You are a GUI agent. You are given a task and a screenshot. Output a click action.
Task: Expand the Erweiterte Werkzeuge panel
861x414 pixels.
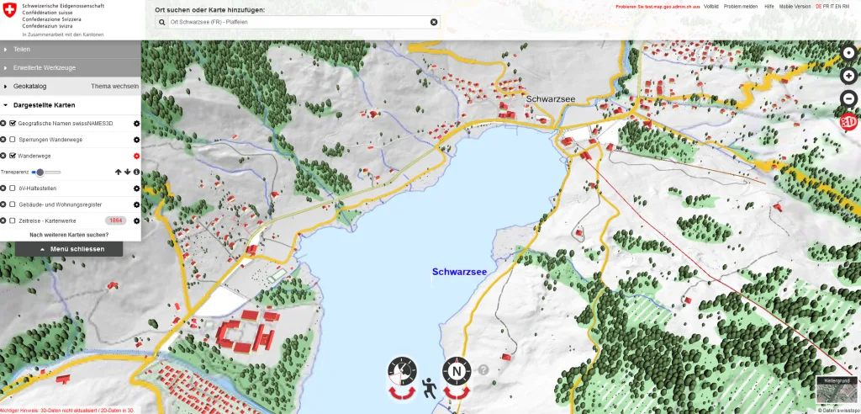pos(71,67)
